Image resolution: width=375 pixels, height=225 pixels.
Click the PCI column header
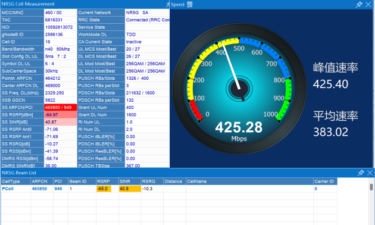pos(61,182)
